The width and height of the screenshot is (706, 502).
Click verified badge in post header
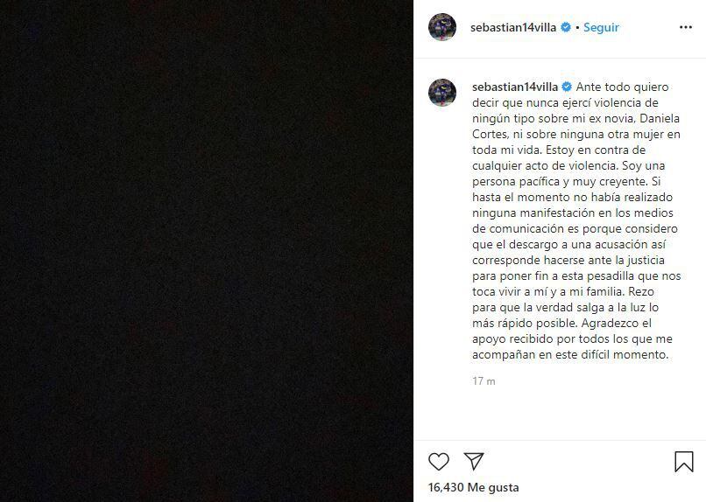(x=566, y=27)
